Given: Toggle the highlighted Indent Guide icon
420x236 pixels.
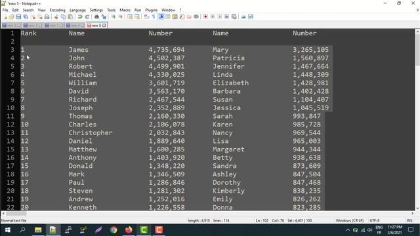Looking at the screenshot, I should tap(161, 16).
